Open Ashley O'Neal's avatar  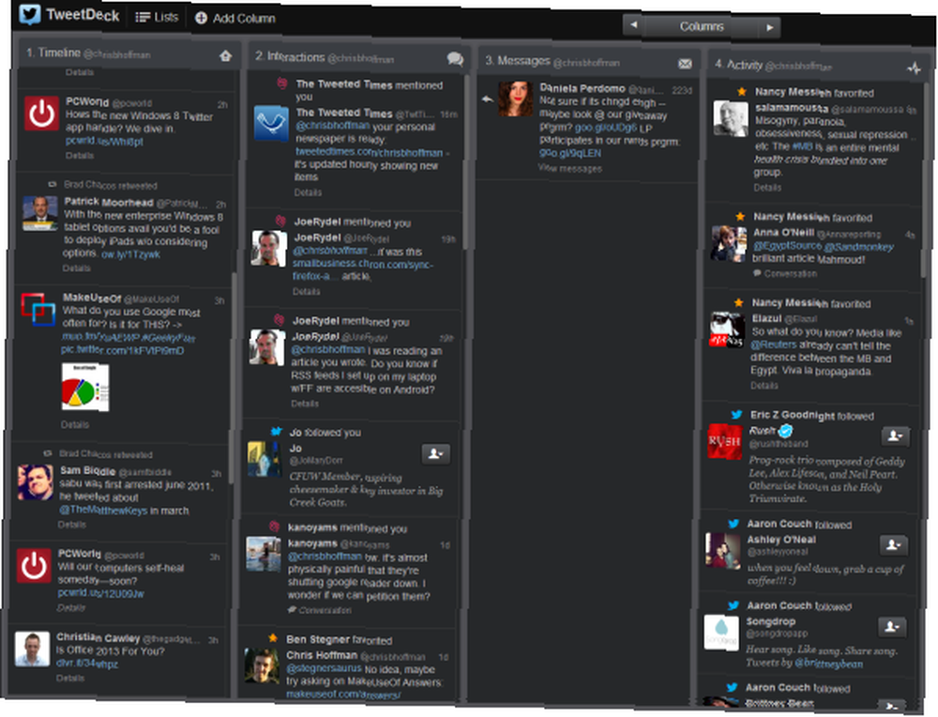[x=722, y=551]
